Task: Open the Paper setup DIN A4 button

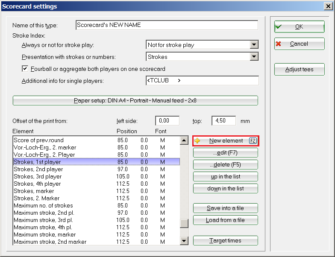Action: [135, 101]
